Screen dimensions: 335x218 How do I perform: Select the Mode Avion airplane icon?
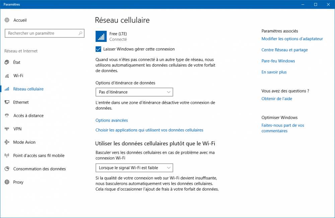point(7,142)
